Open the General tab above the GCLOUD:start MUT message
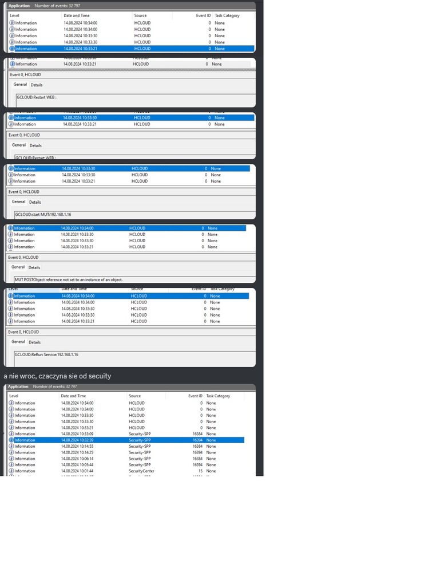This screenshot has width=428, height=572. tap(18, 202)
